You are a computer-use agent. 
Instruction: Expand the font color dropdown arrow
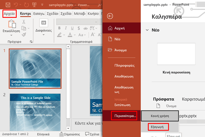pyautogui.click(x=75, y=35)
